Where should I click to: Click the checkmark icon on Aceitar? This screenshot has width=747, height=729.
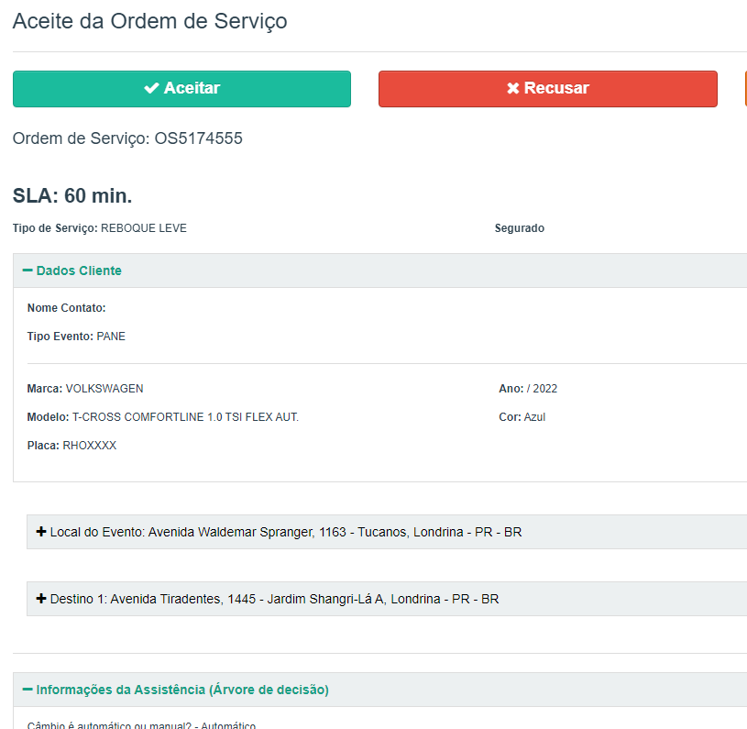pyautogui.click(x=151, y=89)
